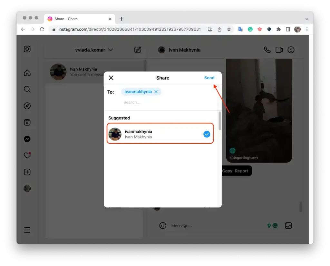Open the Grammarly extension in the toolbar
The height and width of the screenshot is (266, 330).
pos(250,29)
